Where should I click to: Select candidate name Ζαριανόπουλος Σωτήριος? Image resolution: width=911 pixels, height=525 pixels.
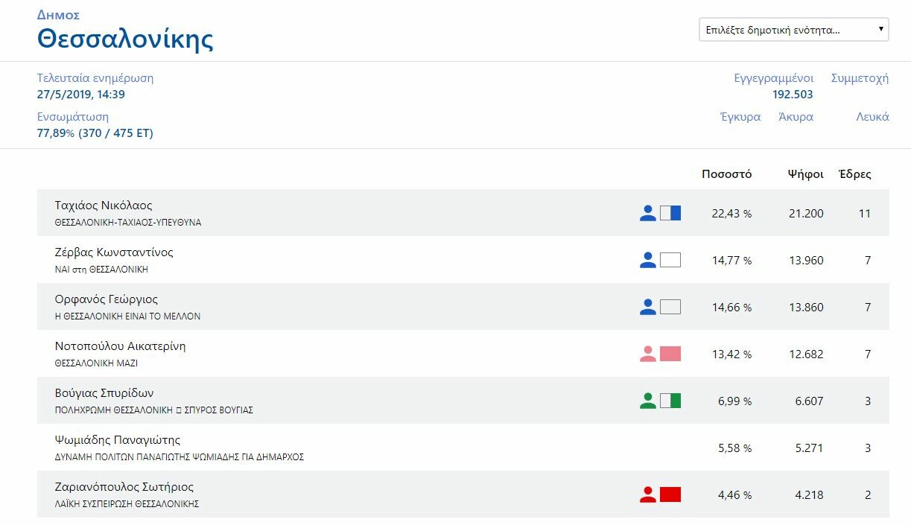click(x=124, y=487)
